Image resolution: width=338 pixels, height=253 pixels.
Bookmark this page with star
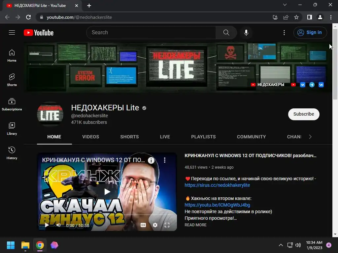pos(296,17)
